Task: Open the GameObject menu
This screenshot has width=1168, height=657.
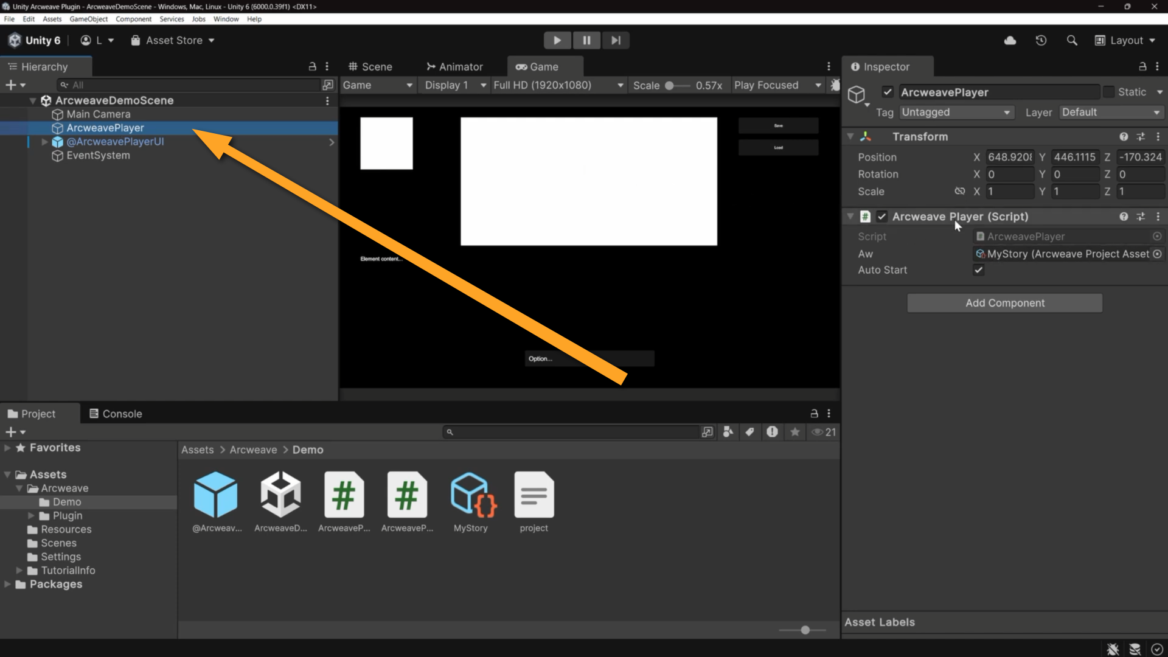Action: 88,19
